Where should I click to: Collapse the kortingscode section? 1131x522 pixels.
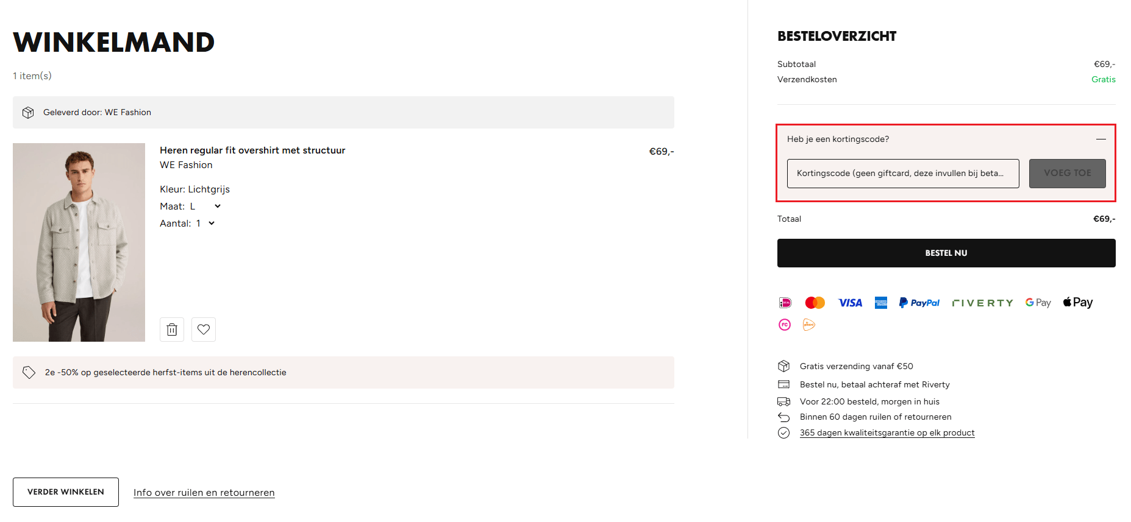[x=1102, y=139]
